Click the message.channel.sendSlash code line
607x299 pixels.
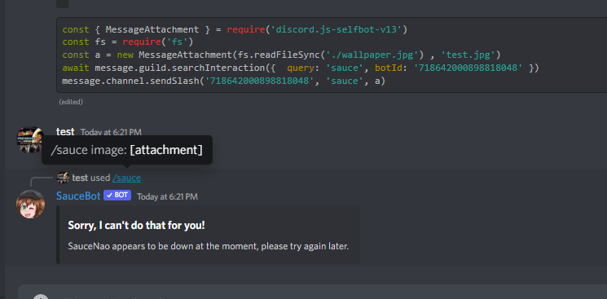[224, 81]
